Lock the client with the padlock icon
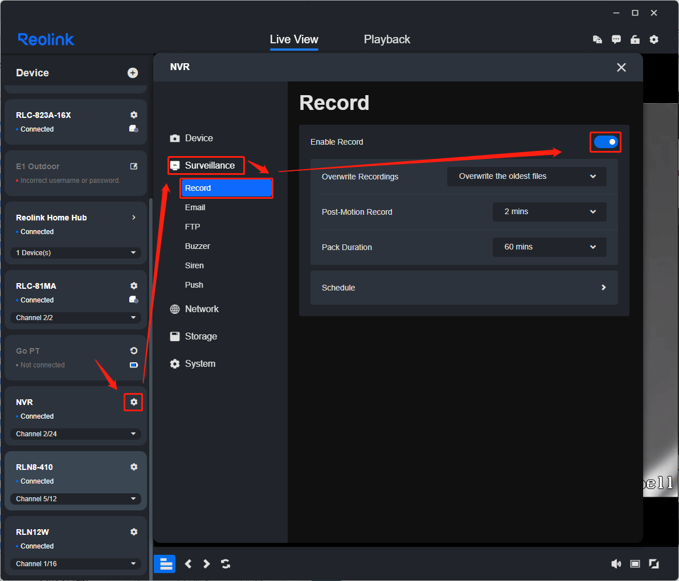Image resolution: width=679 pixels, height=581 pixels. tap(635, 39)
